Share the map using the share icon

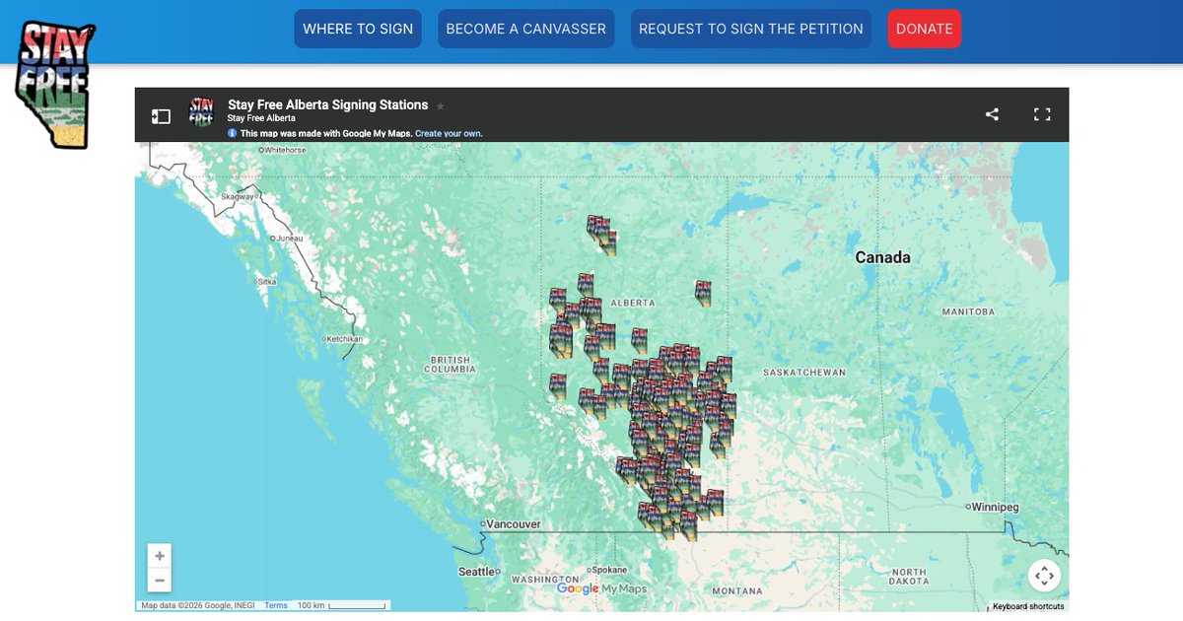(x=992, y=114)
